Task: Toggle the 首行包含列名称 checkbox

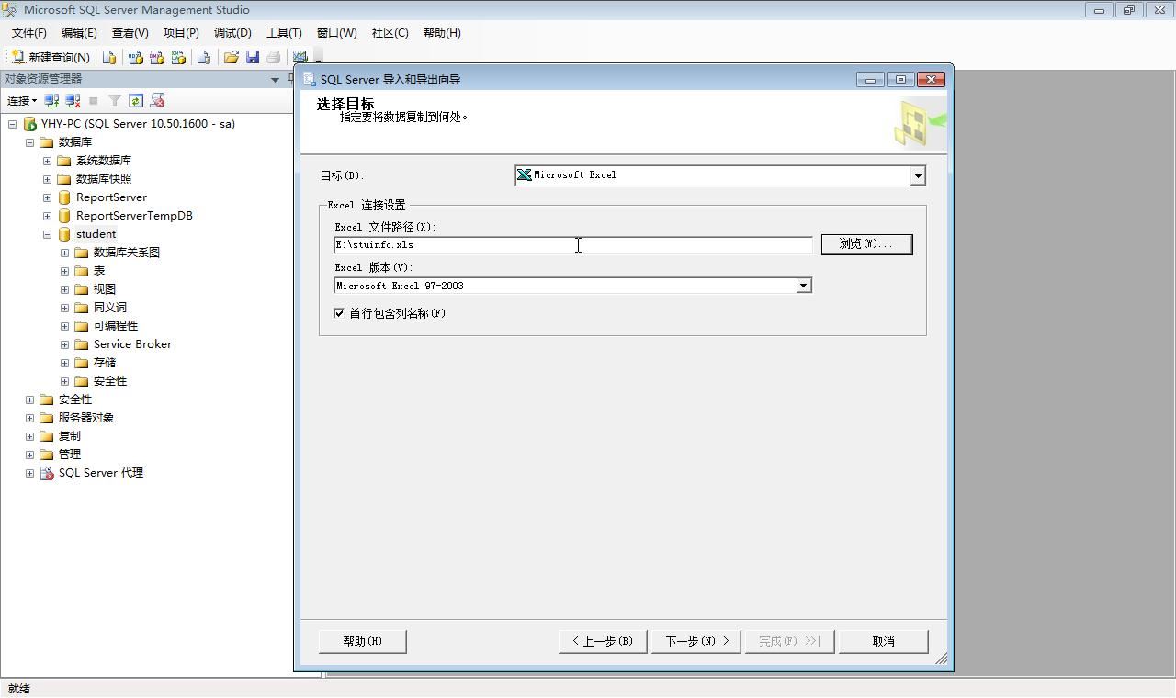Action: tap(339, 313)
